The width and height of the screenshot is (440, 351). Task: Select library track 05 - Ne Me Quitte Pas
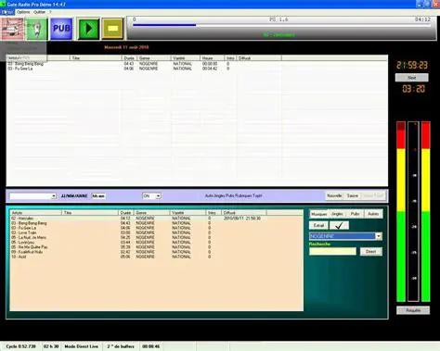157,247
